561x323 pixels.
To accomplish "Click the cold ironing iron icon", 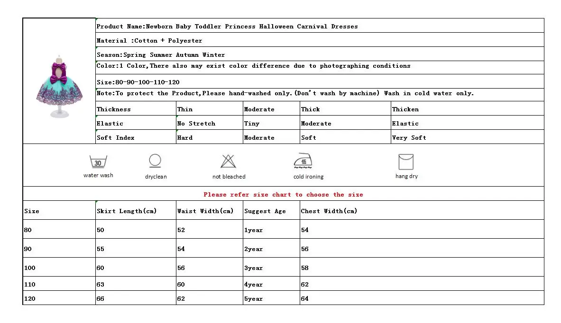I will [303, 161].
